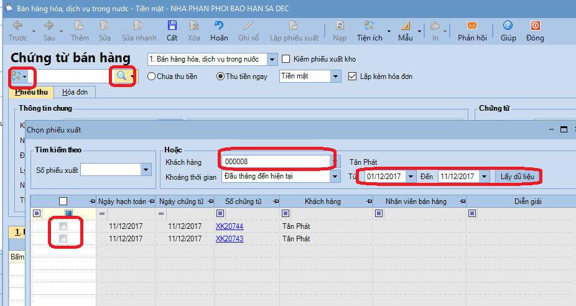Open Khoảng thời gian dropdown
576x306 pixels.
tap(335, 177)
